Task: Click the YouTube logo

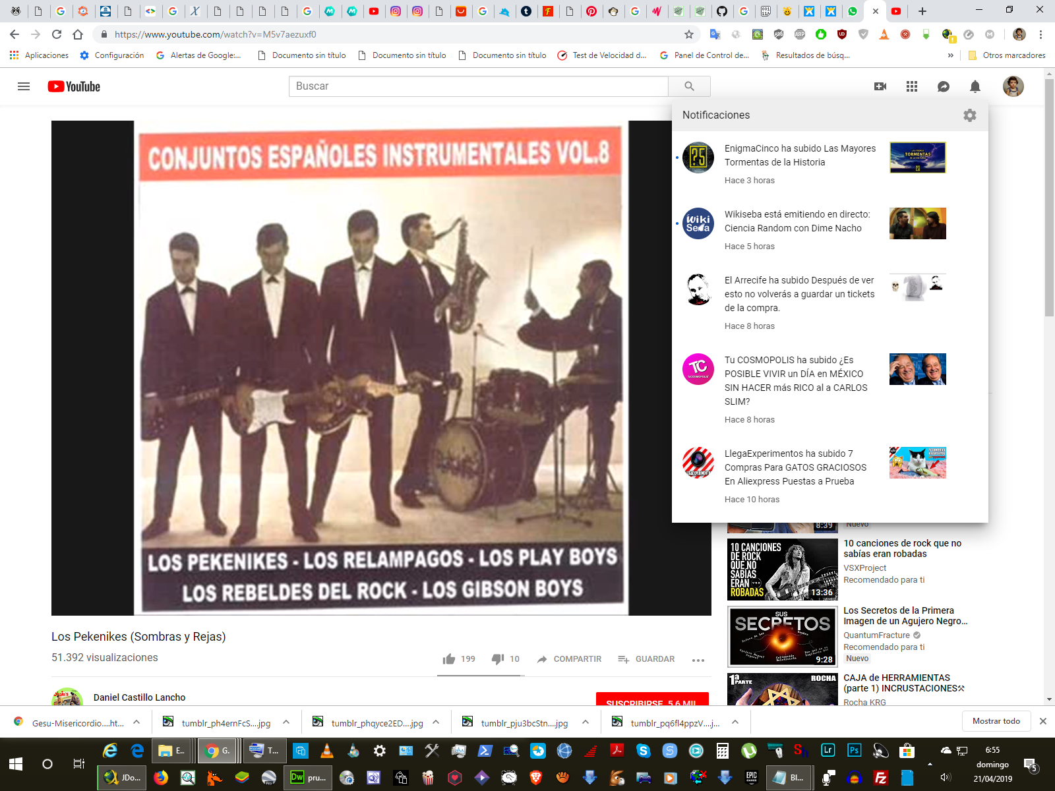Action: 74,86
